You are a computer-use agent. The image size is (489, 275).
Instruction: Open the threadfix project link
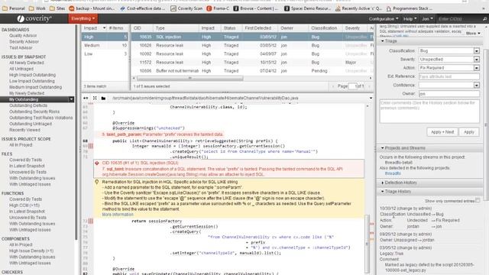[x=393, y=173]
